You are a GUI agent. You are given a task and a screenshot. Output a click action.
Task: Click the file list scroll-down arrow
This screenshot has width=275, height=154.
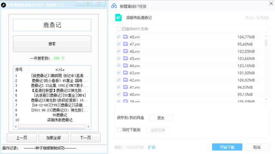(x=266, y=99)
